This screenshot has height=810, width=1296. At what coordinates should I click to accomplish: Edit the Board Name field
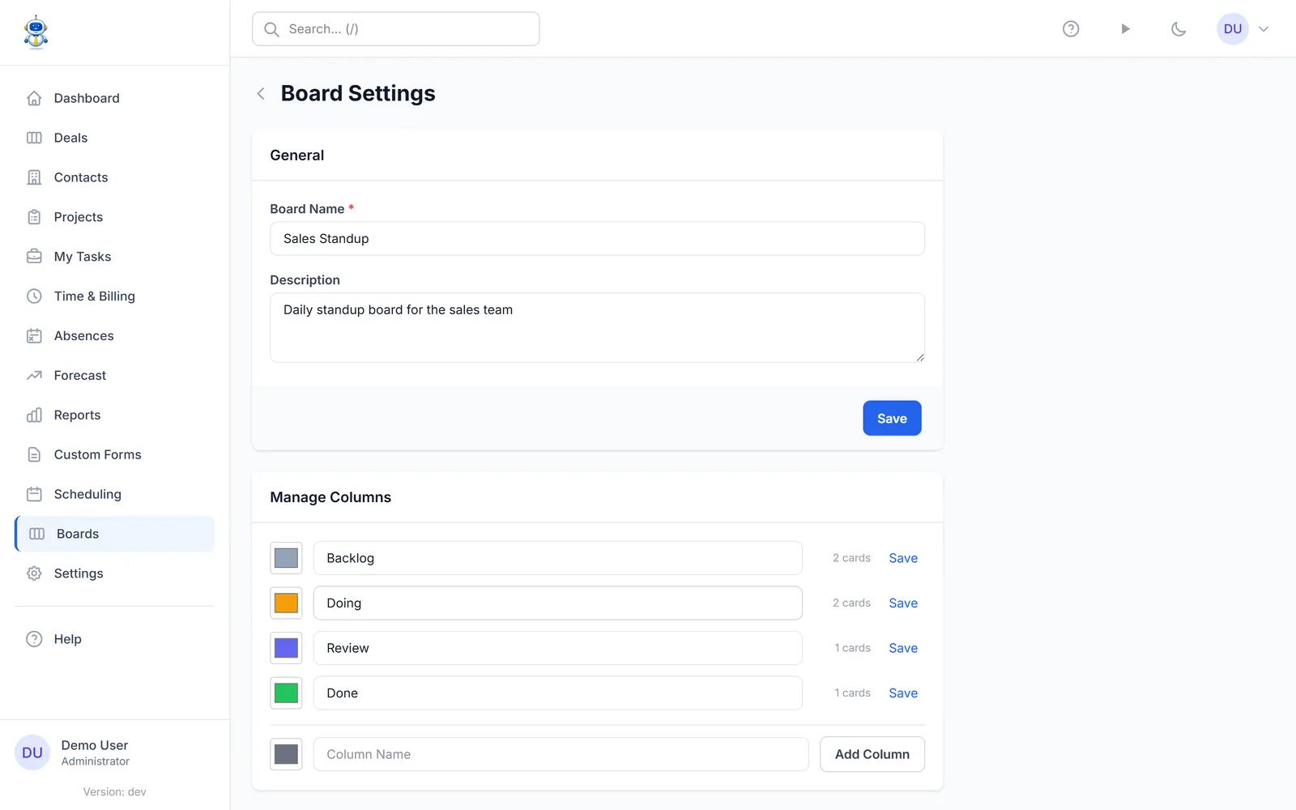(x=597, y=239)
